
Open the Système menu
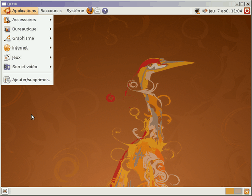click(75, 11)
